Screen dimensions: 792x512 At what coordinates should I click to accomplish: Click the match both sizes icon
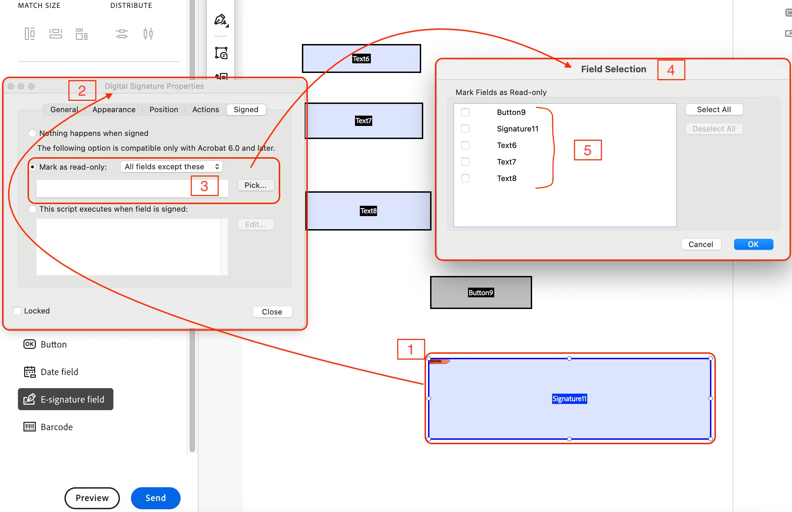[82, 34]
